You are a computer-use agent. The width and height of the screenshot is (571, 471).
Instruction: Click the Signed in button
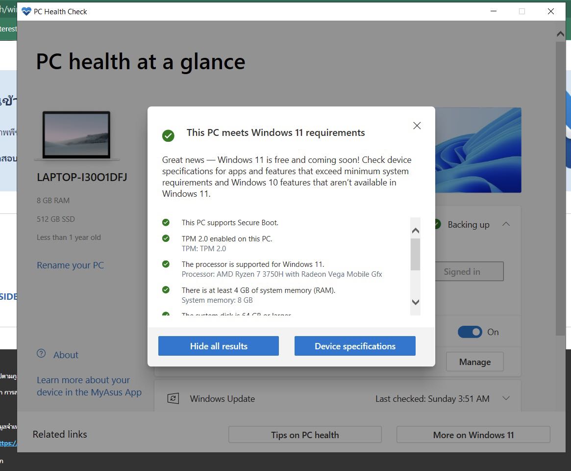click(470, 272)
